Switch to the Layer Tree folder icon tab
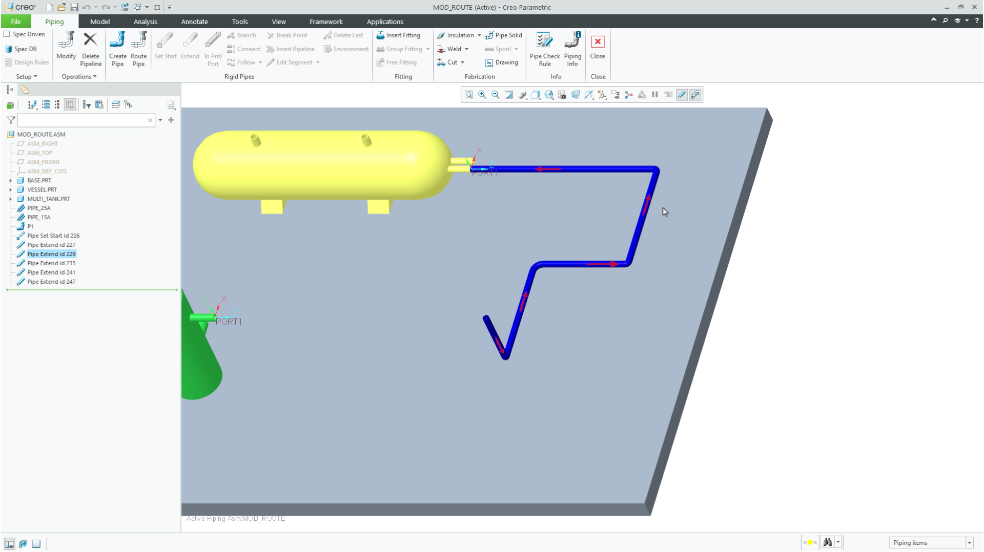984x552 pixels. click(x=25, y=90)
